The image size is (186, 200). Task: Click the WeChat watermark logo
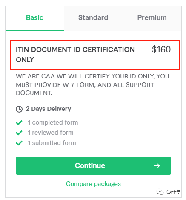(x=160, y=192)
